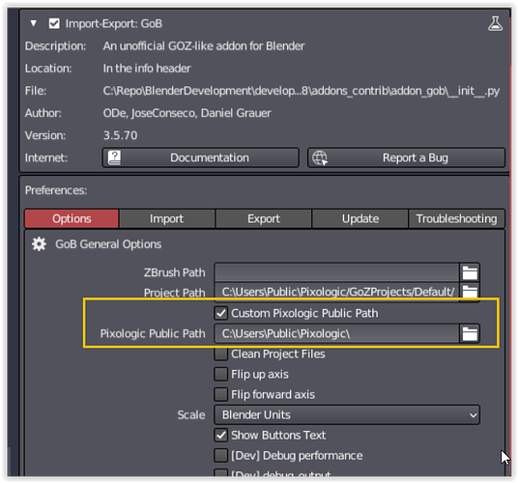Enable Flip up axis checkbox
This screenshot has width=518, height=483.
coord(221,375)
